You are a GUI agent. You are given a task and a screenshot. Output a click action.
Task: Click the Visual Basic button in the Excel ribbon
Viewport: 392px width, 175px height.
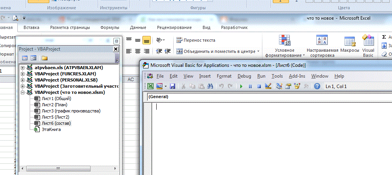coord(368,46)
